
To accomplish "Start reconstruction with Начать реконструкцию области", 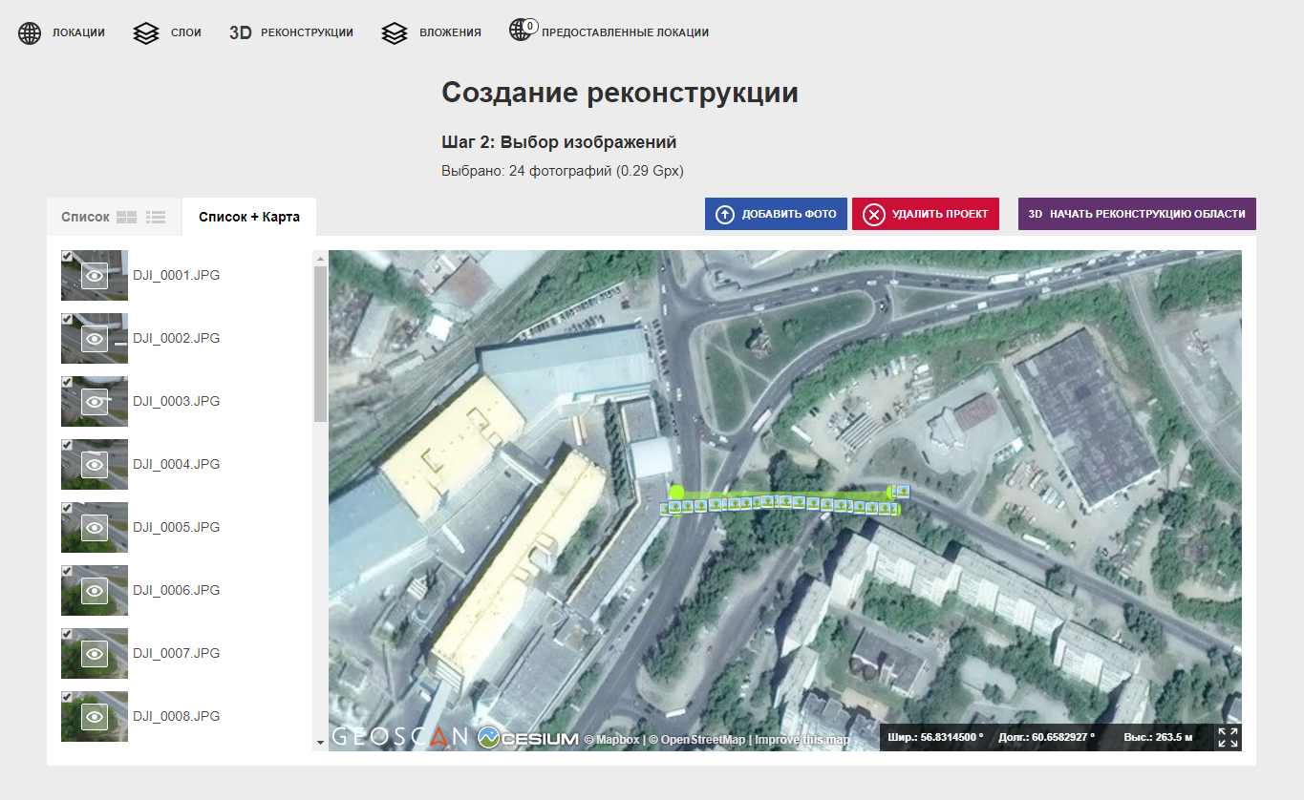I will click(1137, 214).
